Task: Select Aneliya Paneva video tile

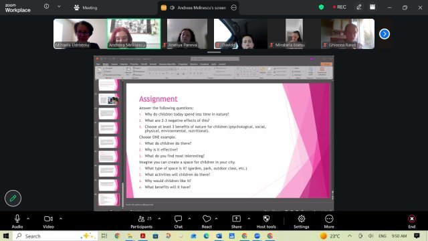Action: (187, 34)
